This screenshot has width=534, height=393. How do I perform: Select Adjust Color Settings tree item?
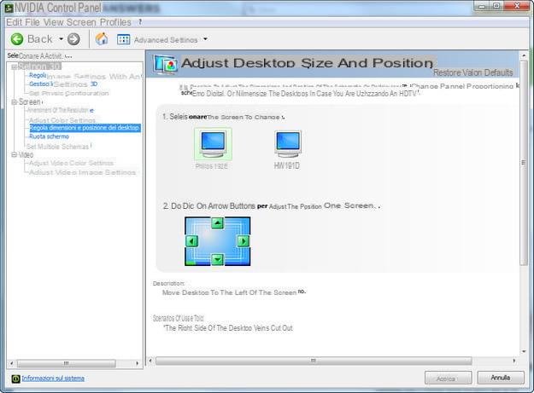coord(62,120)
